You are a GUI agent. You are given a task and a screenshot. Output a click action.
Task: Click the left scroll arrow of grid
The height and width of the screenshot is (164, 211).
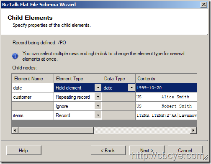click(x=15, y=131)
